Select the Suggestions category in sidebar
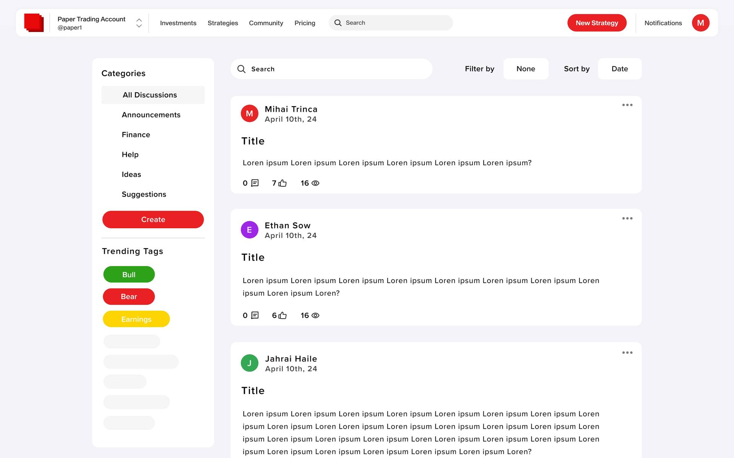The image size is (734, 458). pos(144,194)
